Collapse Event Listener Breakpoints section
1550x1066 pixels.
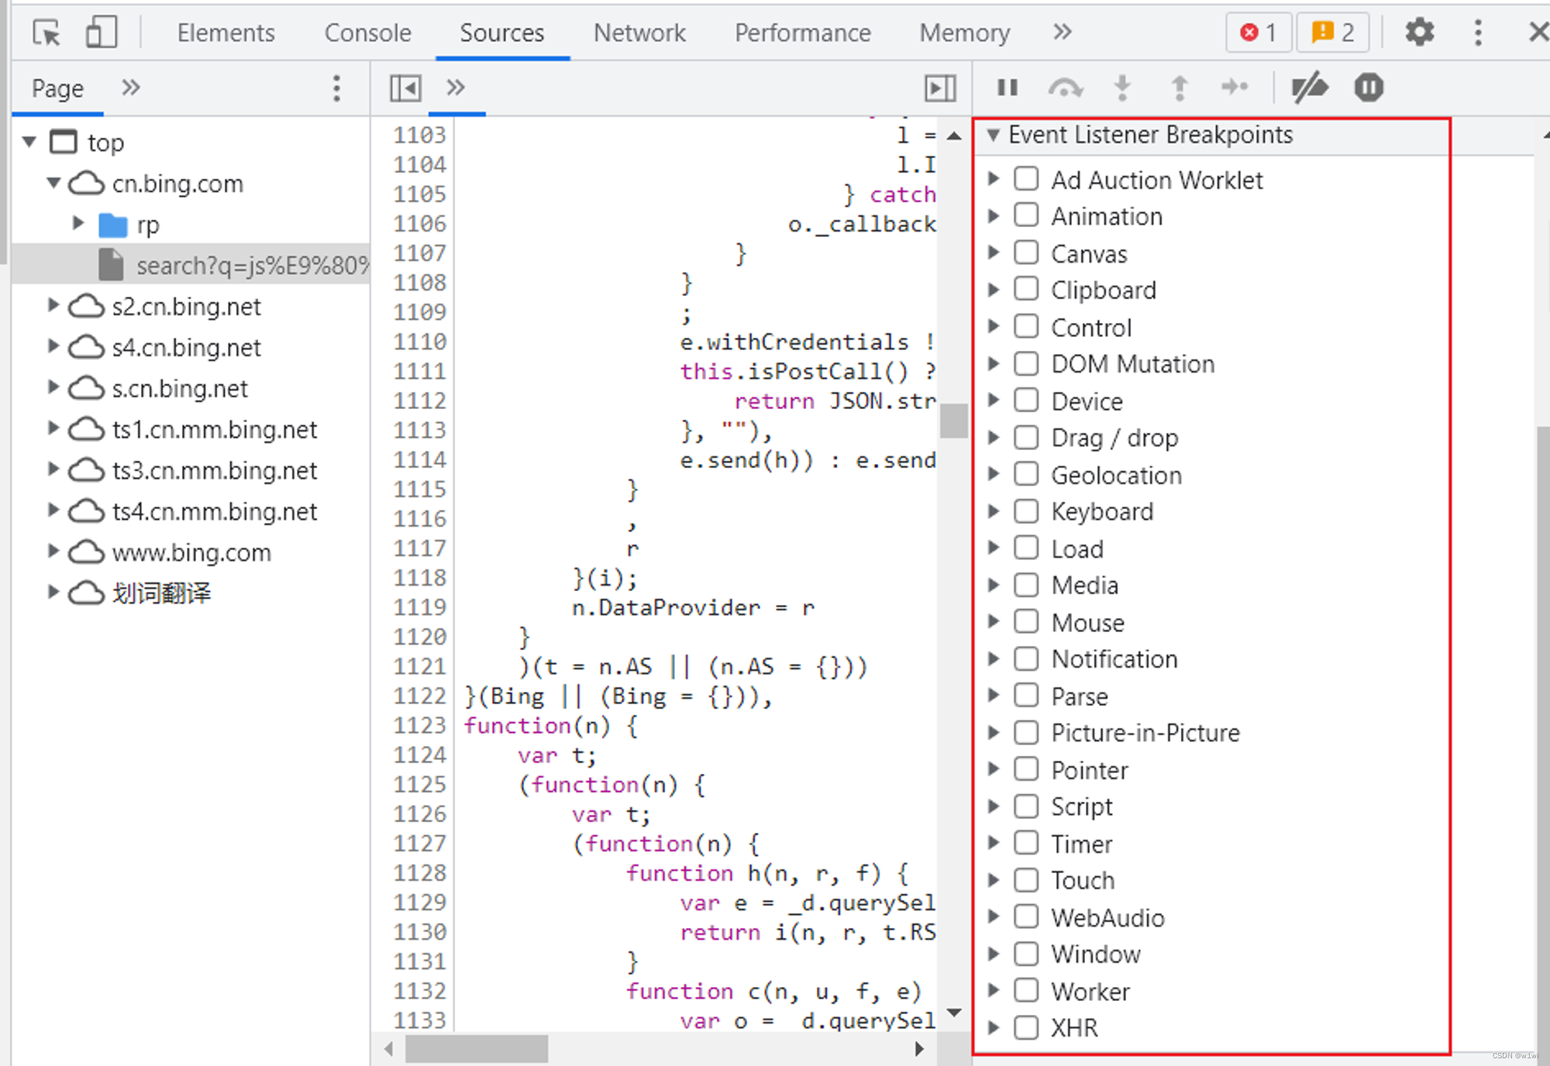tap(993, 135)
